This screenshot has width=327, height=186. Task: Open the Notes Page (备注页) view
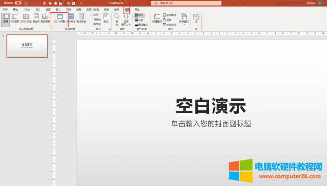pos(36,18)
